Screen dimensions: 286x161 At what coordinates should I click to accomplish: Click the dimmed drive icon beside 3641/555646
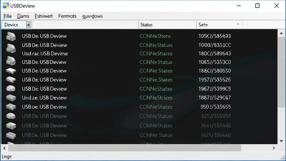click(x=11, y=126)
